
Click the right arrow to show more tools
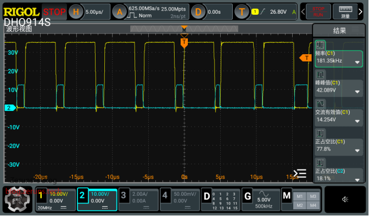[361, 12]
